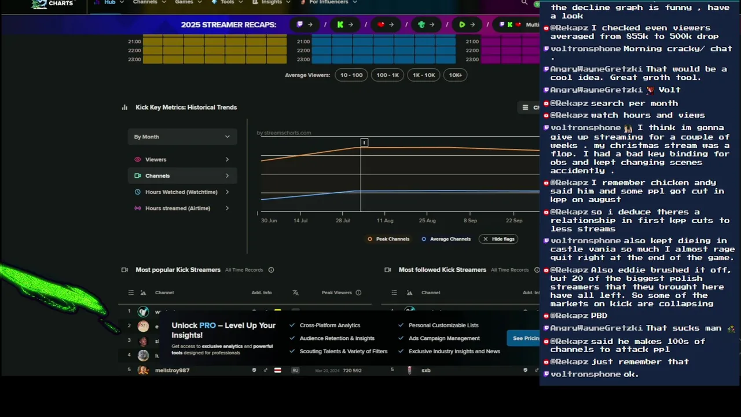The height and width of the screenshot is (417, 741).
Task: Click chevron on Hours Watched (Watchtime)
Action: (227, 192)
